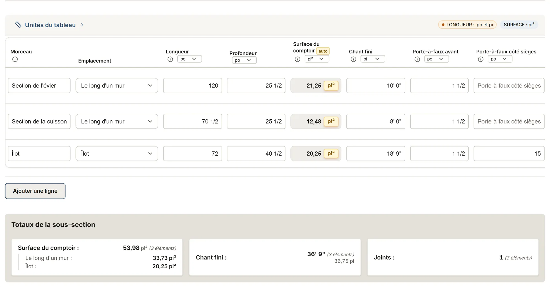Image resolution: width=550 pixels, height=287 pixels.
Task: Click the Chant fini info icon
Action: tap(353, 59)
